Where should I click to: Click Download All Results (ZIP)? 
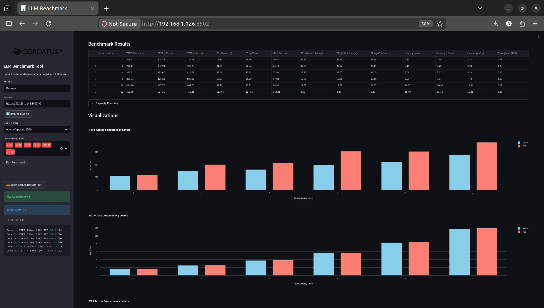pyautogui.click(x=24, y=185)
